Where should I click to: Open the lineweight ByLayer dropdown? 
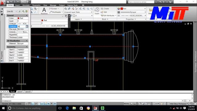pos(133,12)
